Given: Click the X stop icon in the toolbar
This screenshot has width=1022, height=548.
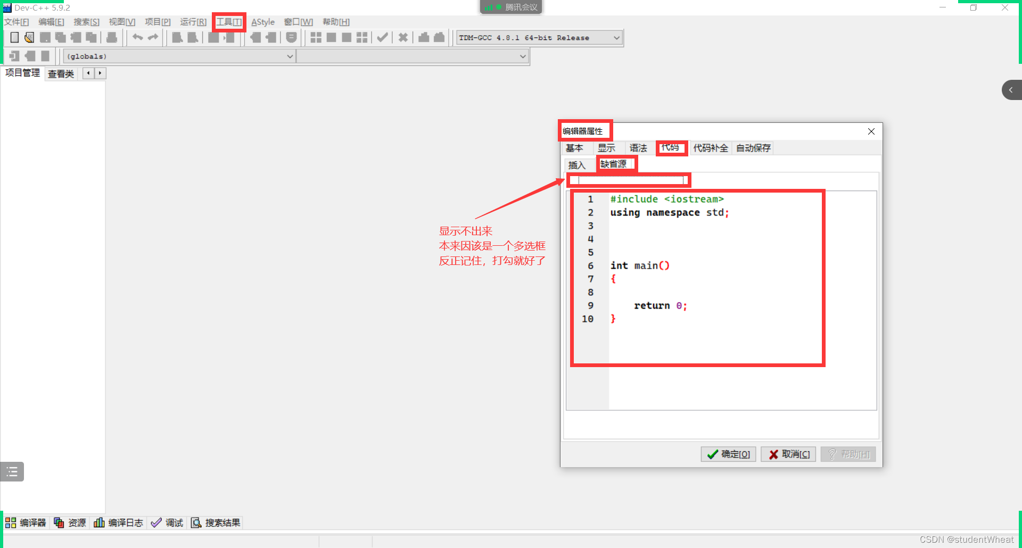Looking at the screenshot, I should point(403,37).
